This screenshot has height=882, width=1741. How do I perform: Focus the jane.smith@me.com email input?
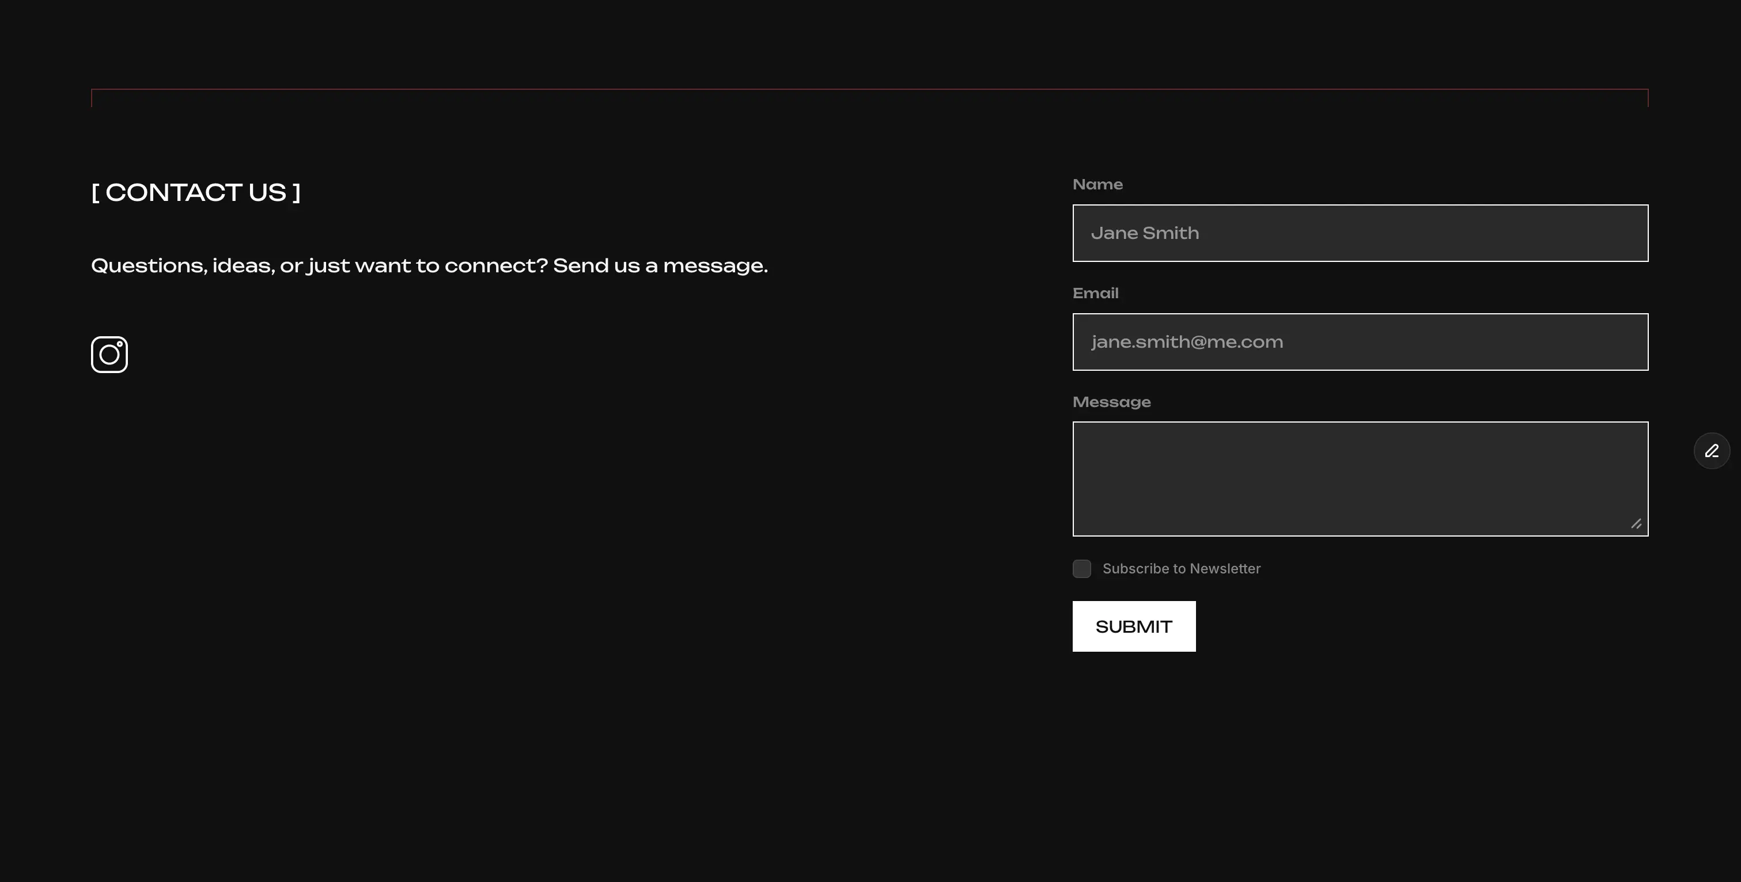pyautogui.click(x=1360, y=342)
